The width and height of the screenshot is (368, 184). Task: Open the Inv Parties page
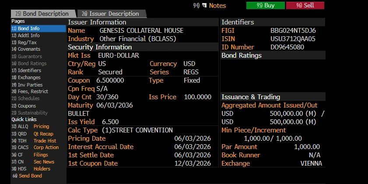27,85
